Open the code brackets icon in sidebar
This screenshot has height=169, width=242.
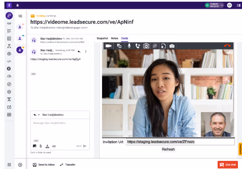click(9, 61)
